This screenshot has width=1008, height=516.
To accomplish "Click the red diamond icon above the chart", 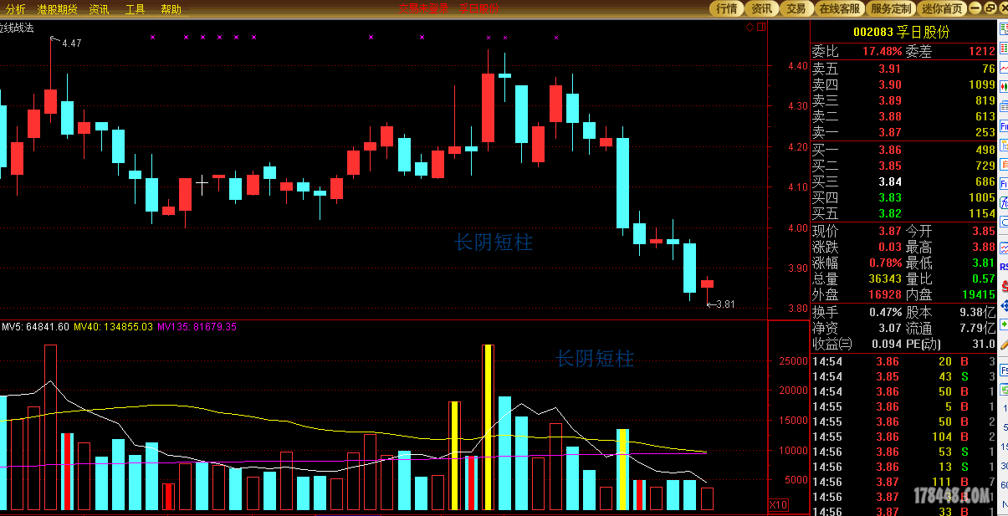I will click(x=750, y=27).
